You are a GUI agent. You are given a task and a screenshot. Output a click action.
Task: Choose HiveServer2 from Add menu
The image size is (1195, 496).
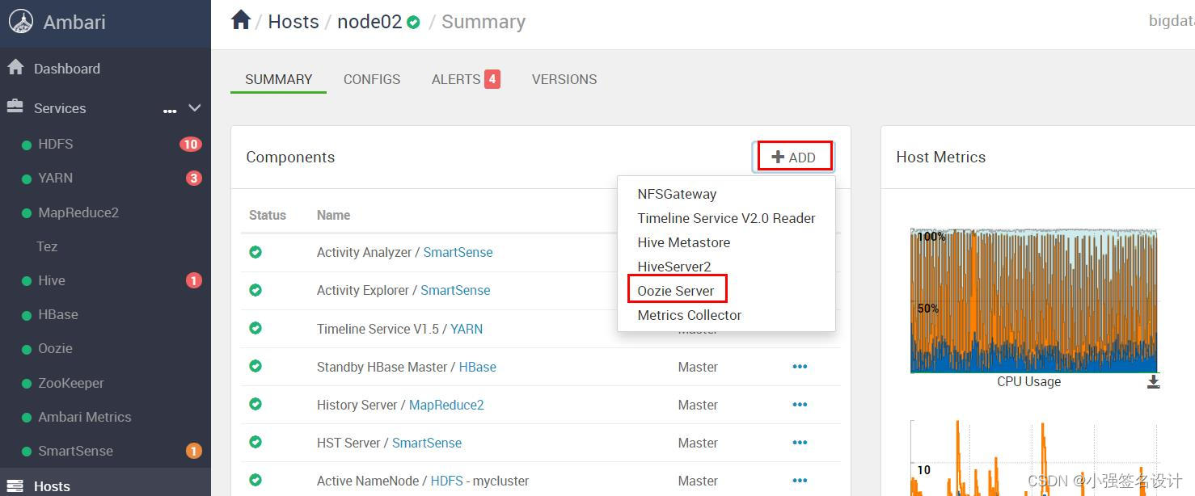click(x=674, y=267)
